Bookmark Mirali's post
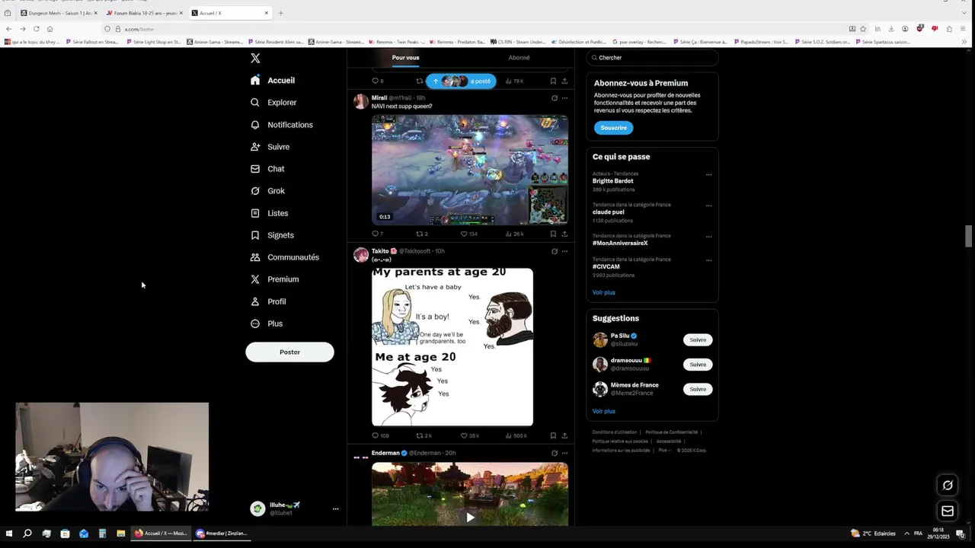The width and height of the screenshot is (975, 548). 553,234
